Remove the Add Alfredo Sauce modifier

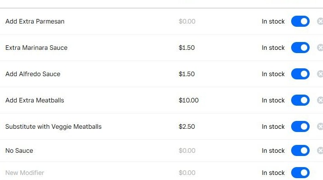320,74
